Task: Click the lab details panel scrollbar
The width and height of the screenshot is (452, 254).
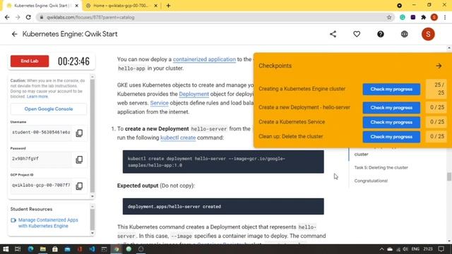Action: (x=93, y=135)
